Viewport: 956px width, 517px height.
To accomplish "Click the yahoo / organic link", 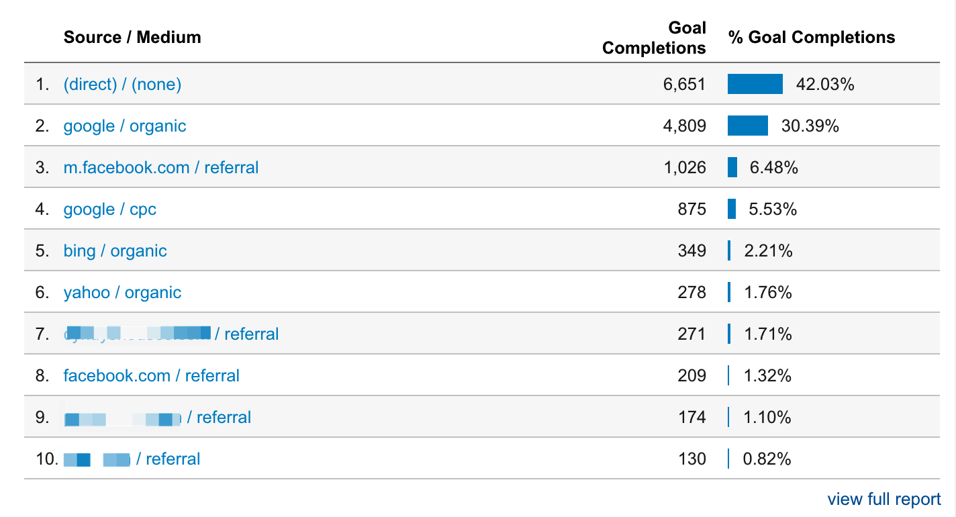I will (x=122, y=293).
